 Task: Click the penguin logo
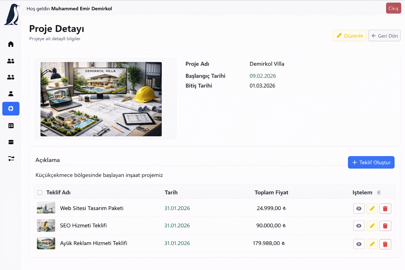point(12,15)
